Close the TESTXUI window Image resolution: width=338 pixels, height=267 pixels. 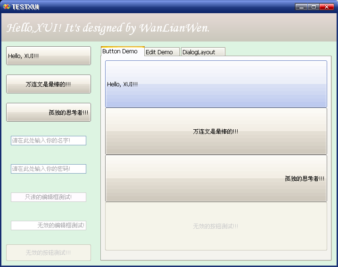327,7
